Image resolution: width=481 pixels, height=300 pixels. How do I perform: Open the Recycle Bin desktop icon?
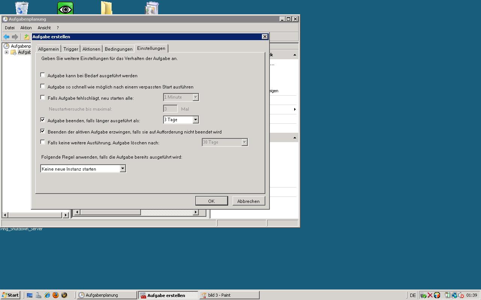[22, 8]
